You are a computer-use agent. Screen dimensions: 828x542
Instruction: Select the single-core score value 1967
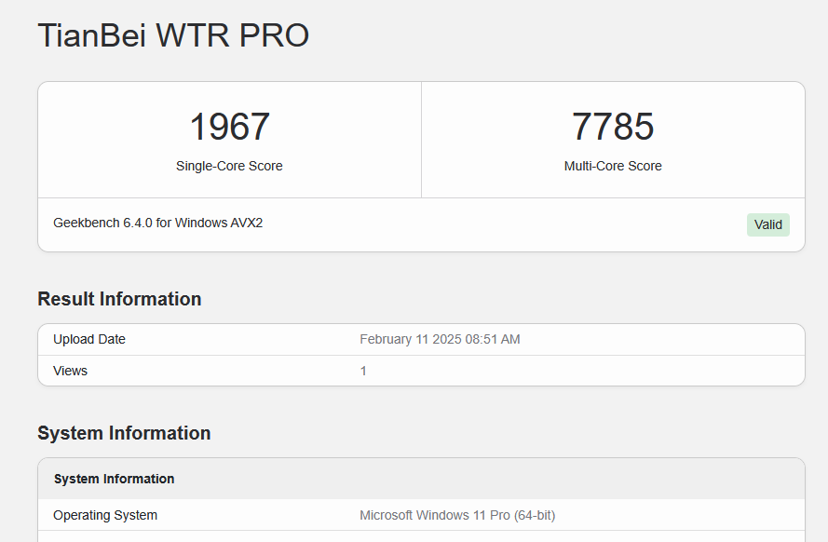click(229, 127)
